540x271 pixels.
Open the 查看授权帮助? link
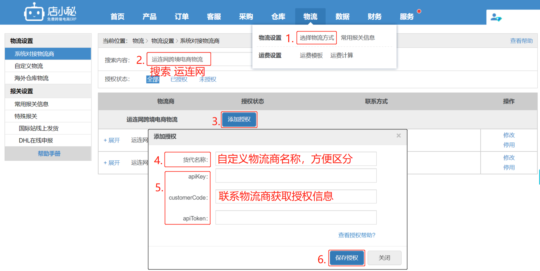click(x=357, y=235)
